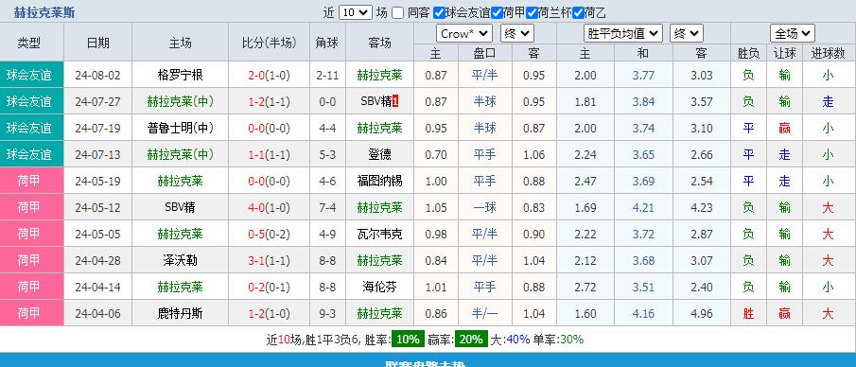Viewport: 856px width, 367px height.
Task: Click the 胜负 column header
Action: point(748,53)
